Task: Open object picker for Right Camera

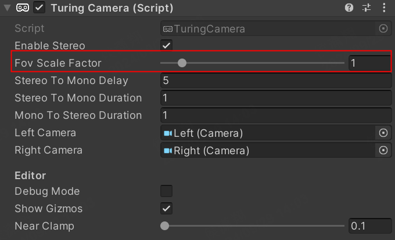Action: tap(383, 150)
